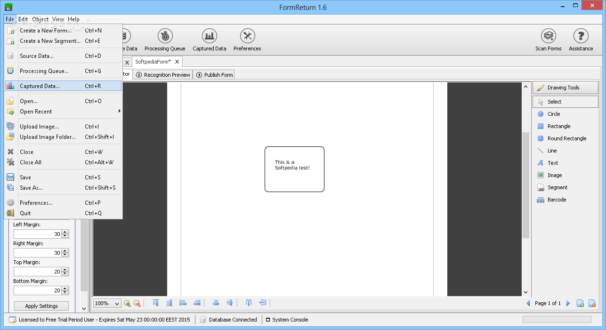Screen dimensions: 606x330
Task: Click the center horizontally icon
Action: pyautogui.click(x=216, y=303)
